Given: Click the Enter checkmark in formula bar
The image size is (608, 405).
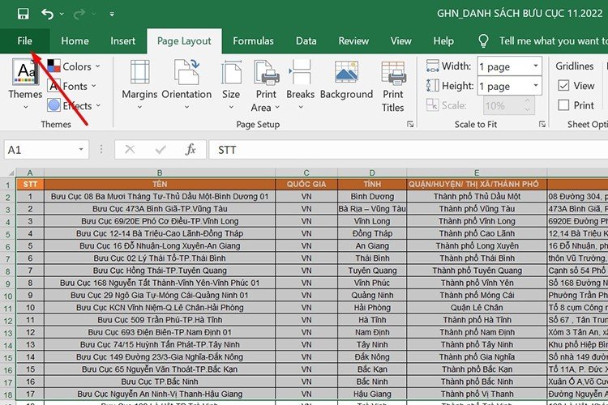Looking at the screenshot, I should coord(161,150).
